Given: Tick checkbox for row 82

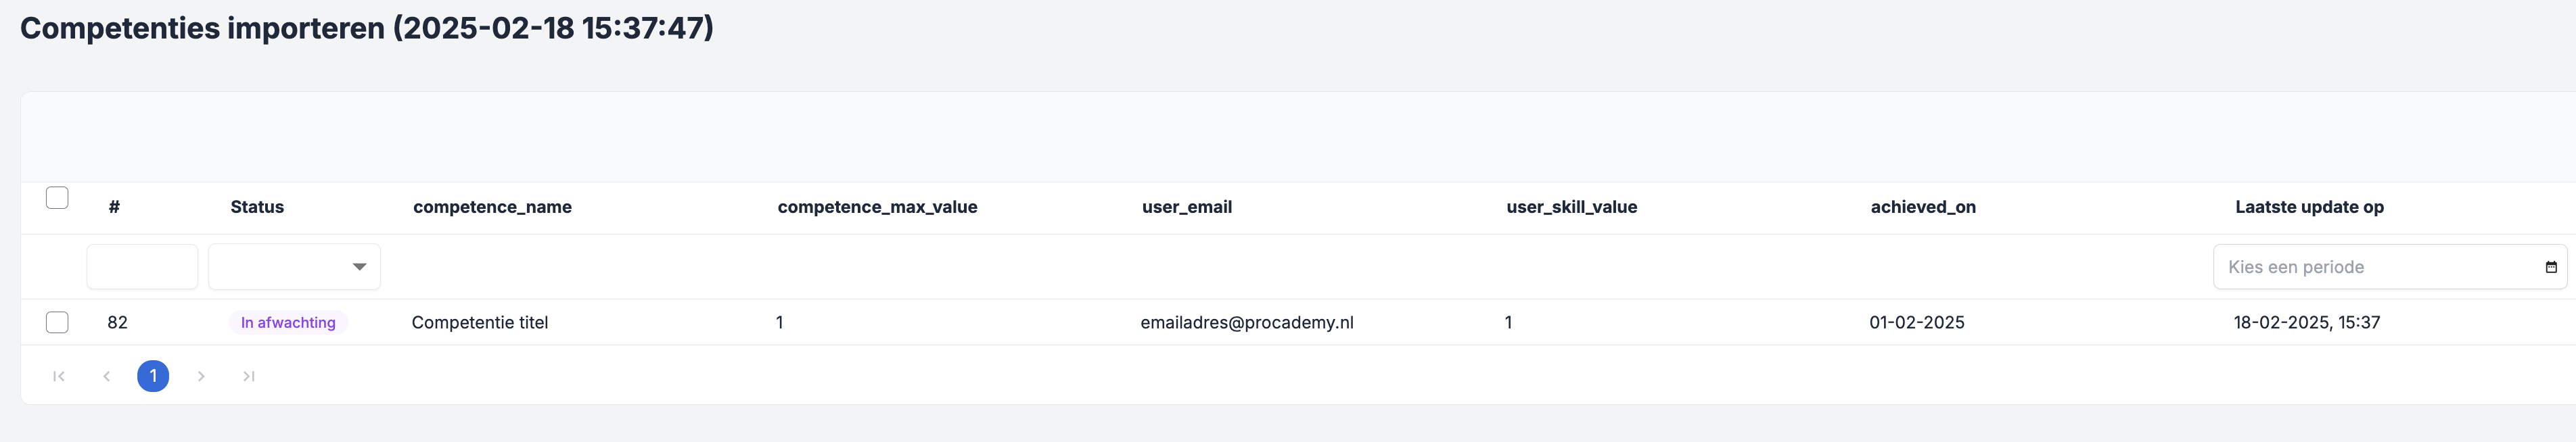Looking at the screenshot, I should pyautogui.click(x=57, y=322).
